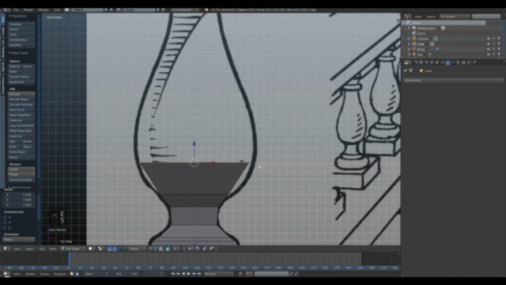Viewport: 506px width, 285px height.
Task: Open the Particles properties tab
Action: coord(469,63)
